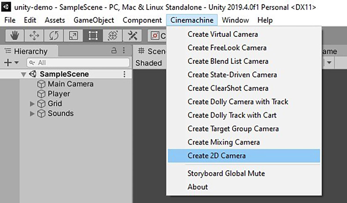The width and height of the screenshot is (347, 203).
Task: Select the Rect tool
Action: pos(93,36)
